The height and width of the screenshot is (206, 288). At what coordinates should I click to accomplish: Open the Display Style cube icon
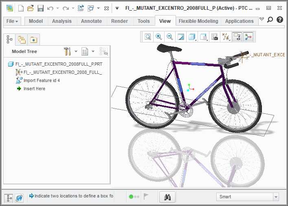[192, 37]
